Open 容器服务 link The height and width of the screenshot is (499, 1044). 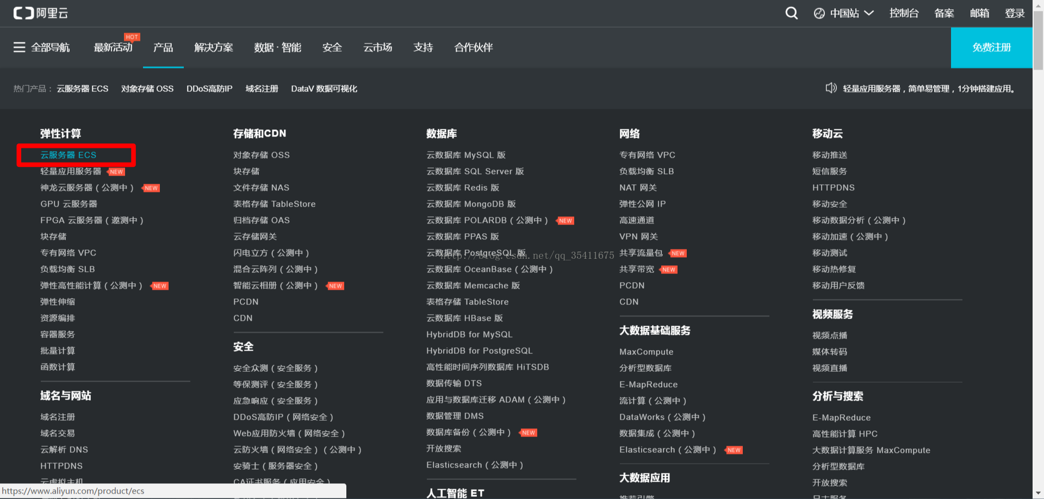click(58, 334)
